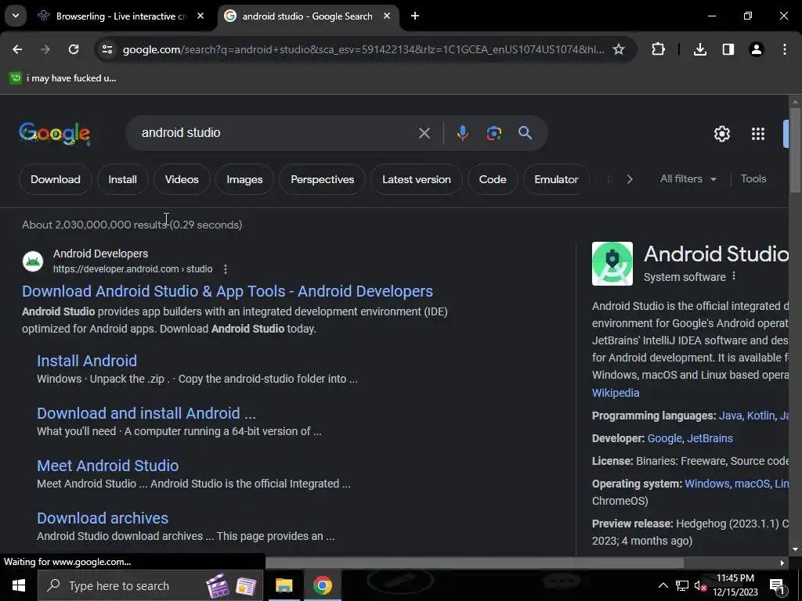The height and width of the screenshot is (601, 802).
Task: Open the Wikipedia link in knowledge panel
Action: (616, 393)
